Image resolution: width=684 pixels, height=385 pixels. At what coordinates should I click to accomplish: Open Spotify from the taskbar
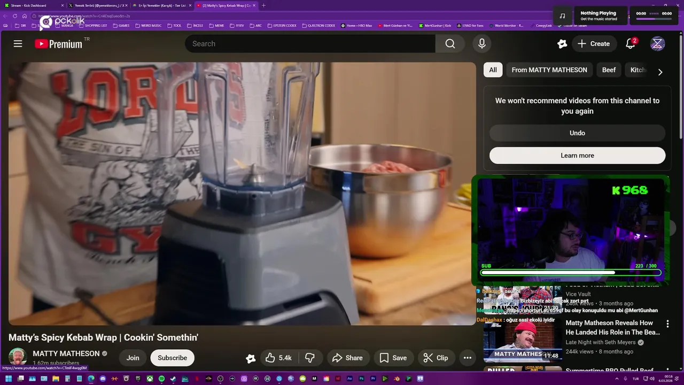pos(161,379)
